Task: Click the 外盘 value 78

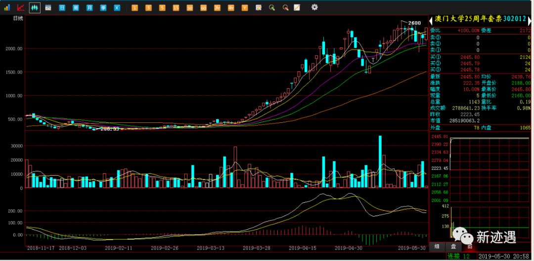Action: [477, 128]
